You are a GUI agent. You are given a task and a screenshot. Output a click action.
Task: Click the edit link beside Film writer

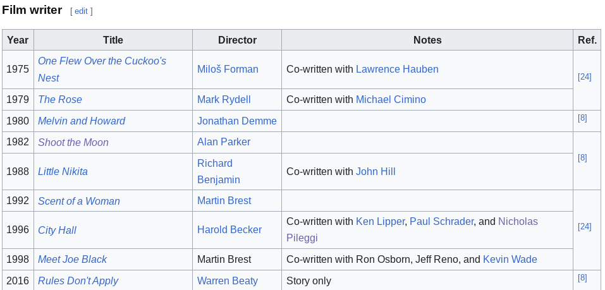[x=81, y=11]
